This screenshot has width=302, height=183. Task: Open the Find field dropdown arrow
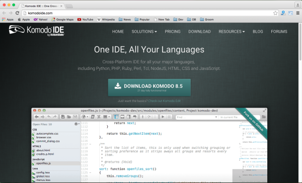(x=216, y=117)
